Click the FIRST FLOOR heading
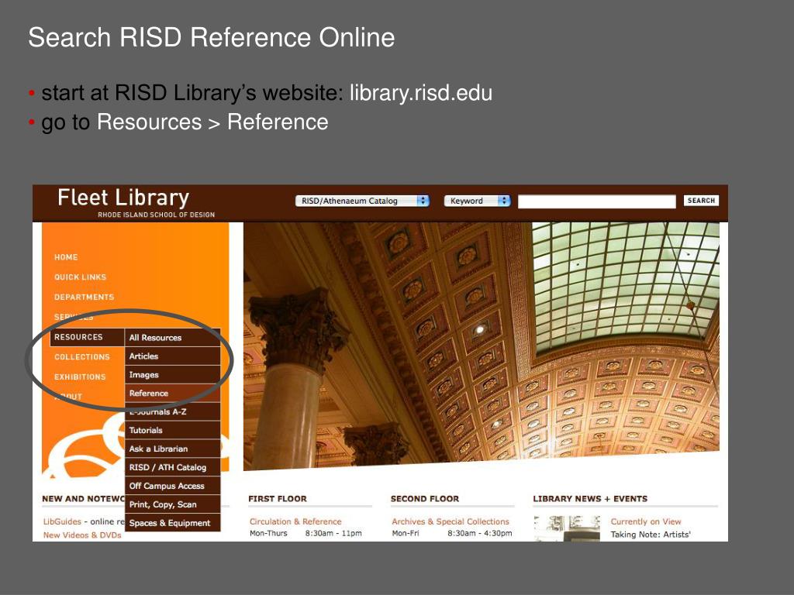Image resolution: width=794 pixels, height=595 pixels. 278,499
